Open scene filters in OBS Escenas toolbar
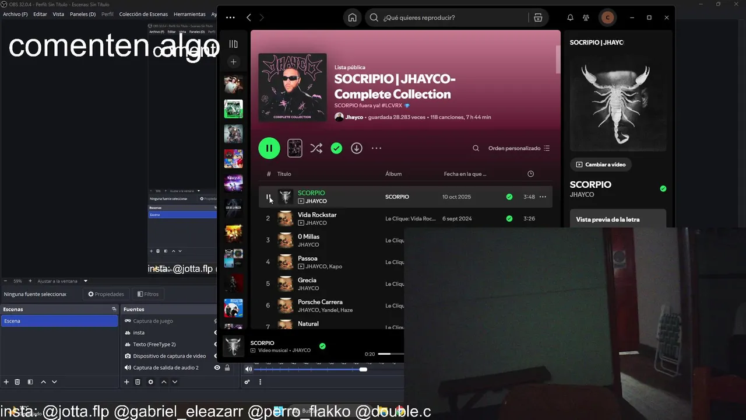This screenshot has width=746, height=420. point(30,381)
